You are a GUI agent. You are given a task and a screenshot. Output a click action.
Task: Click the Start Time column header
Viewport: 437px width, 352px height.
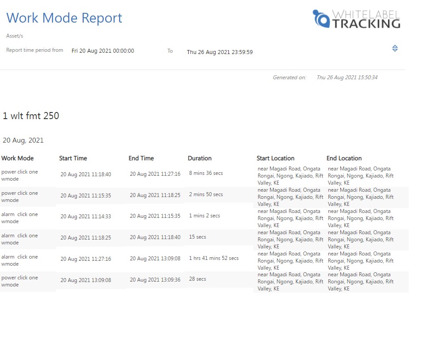coord(73,158)
